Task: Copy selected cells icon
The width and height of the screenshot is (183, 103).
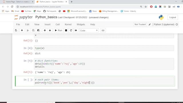Action: [33, 30]
